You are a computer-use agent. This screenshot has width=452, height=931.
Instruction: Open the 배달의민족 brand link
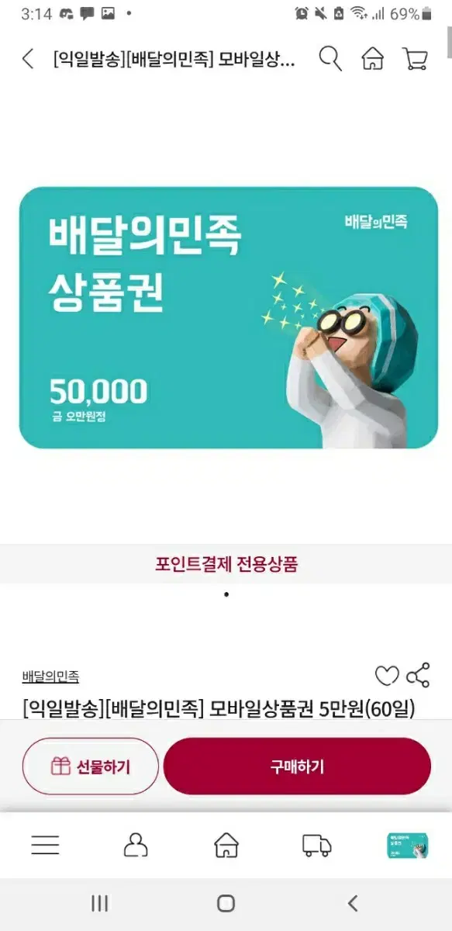coord(50,677)
